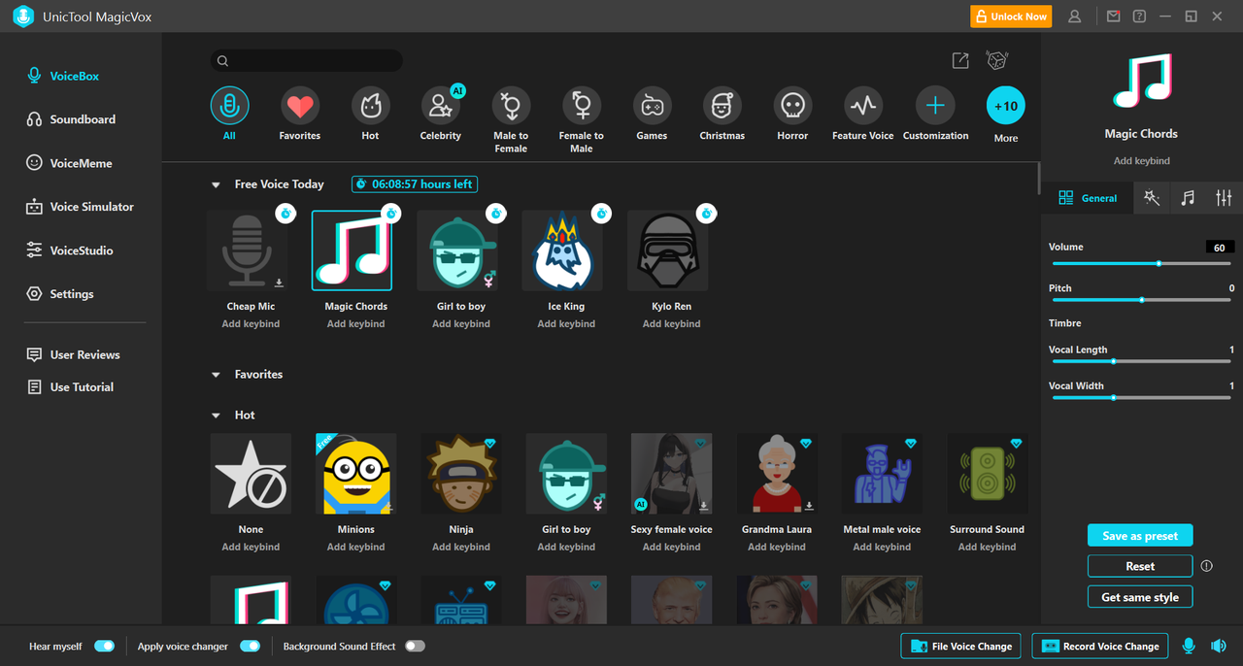Viewport: 1243px width, 666px height.
Task: Click the voice search field
Action: point(307,60)
